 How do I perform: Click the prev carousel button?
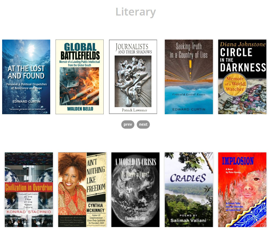click(x=128, y=124)
